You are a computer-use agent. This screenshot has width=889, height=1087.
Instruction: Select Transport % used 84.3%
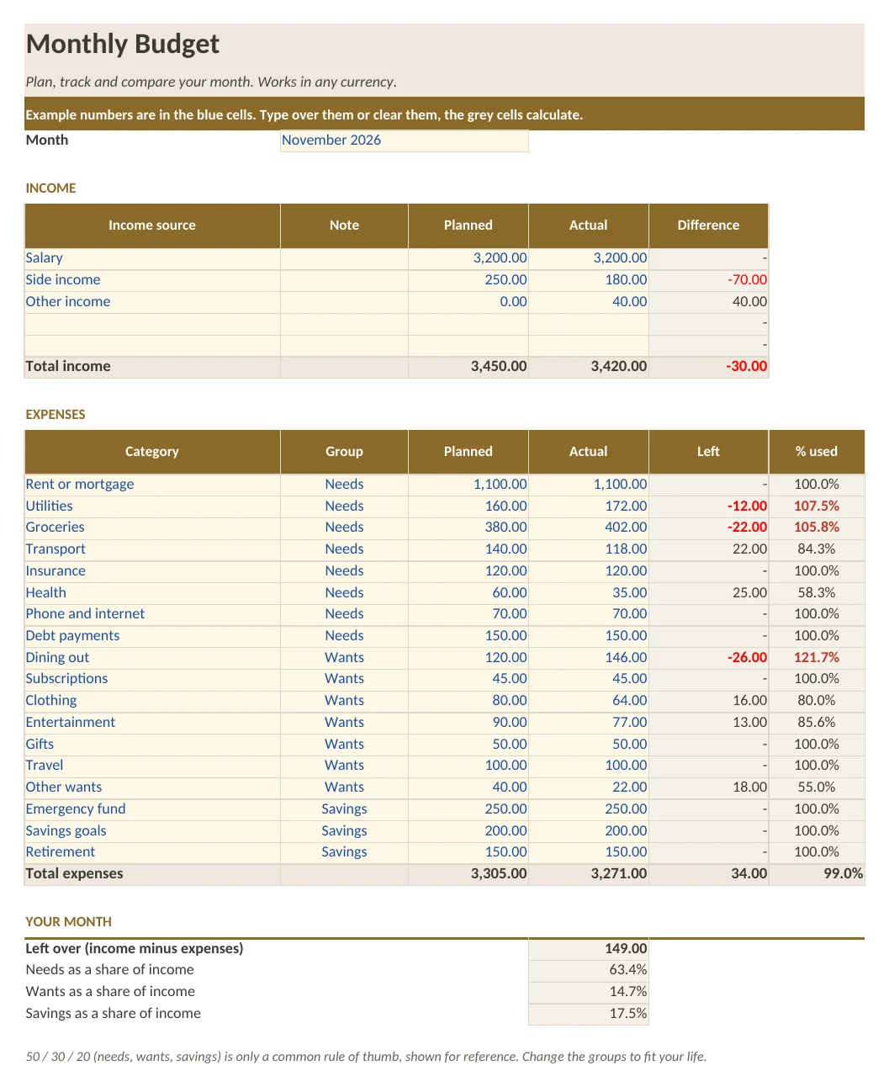pos(817,549)
